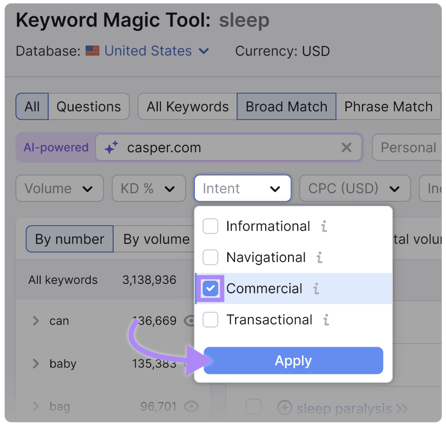Click the info icon beside Commercial
The width and height of the screenshot is (446, 426).
pyautogui.click(x=316, y=289)
